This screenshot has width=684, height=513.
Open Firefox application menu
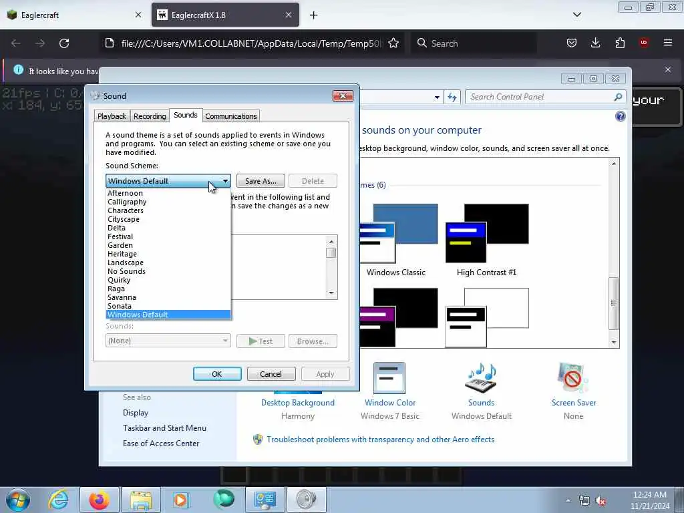[668, 43]
